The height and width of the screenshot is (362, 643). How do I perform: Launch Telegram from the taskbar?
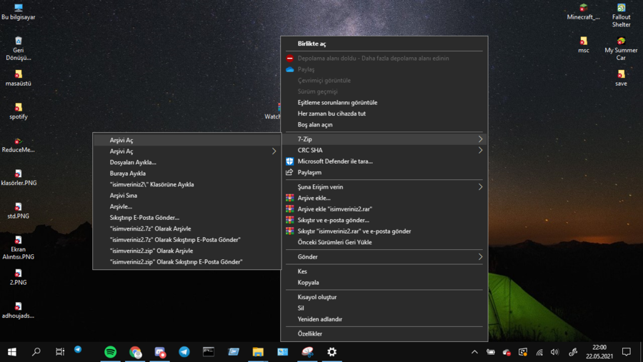(184, 352)
